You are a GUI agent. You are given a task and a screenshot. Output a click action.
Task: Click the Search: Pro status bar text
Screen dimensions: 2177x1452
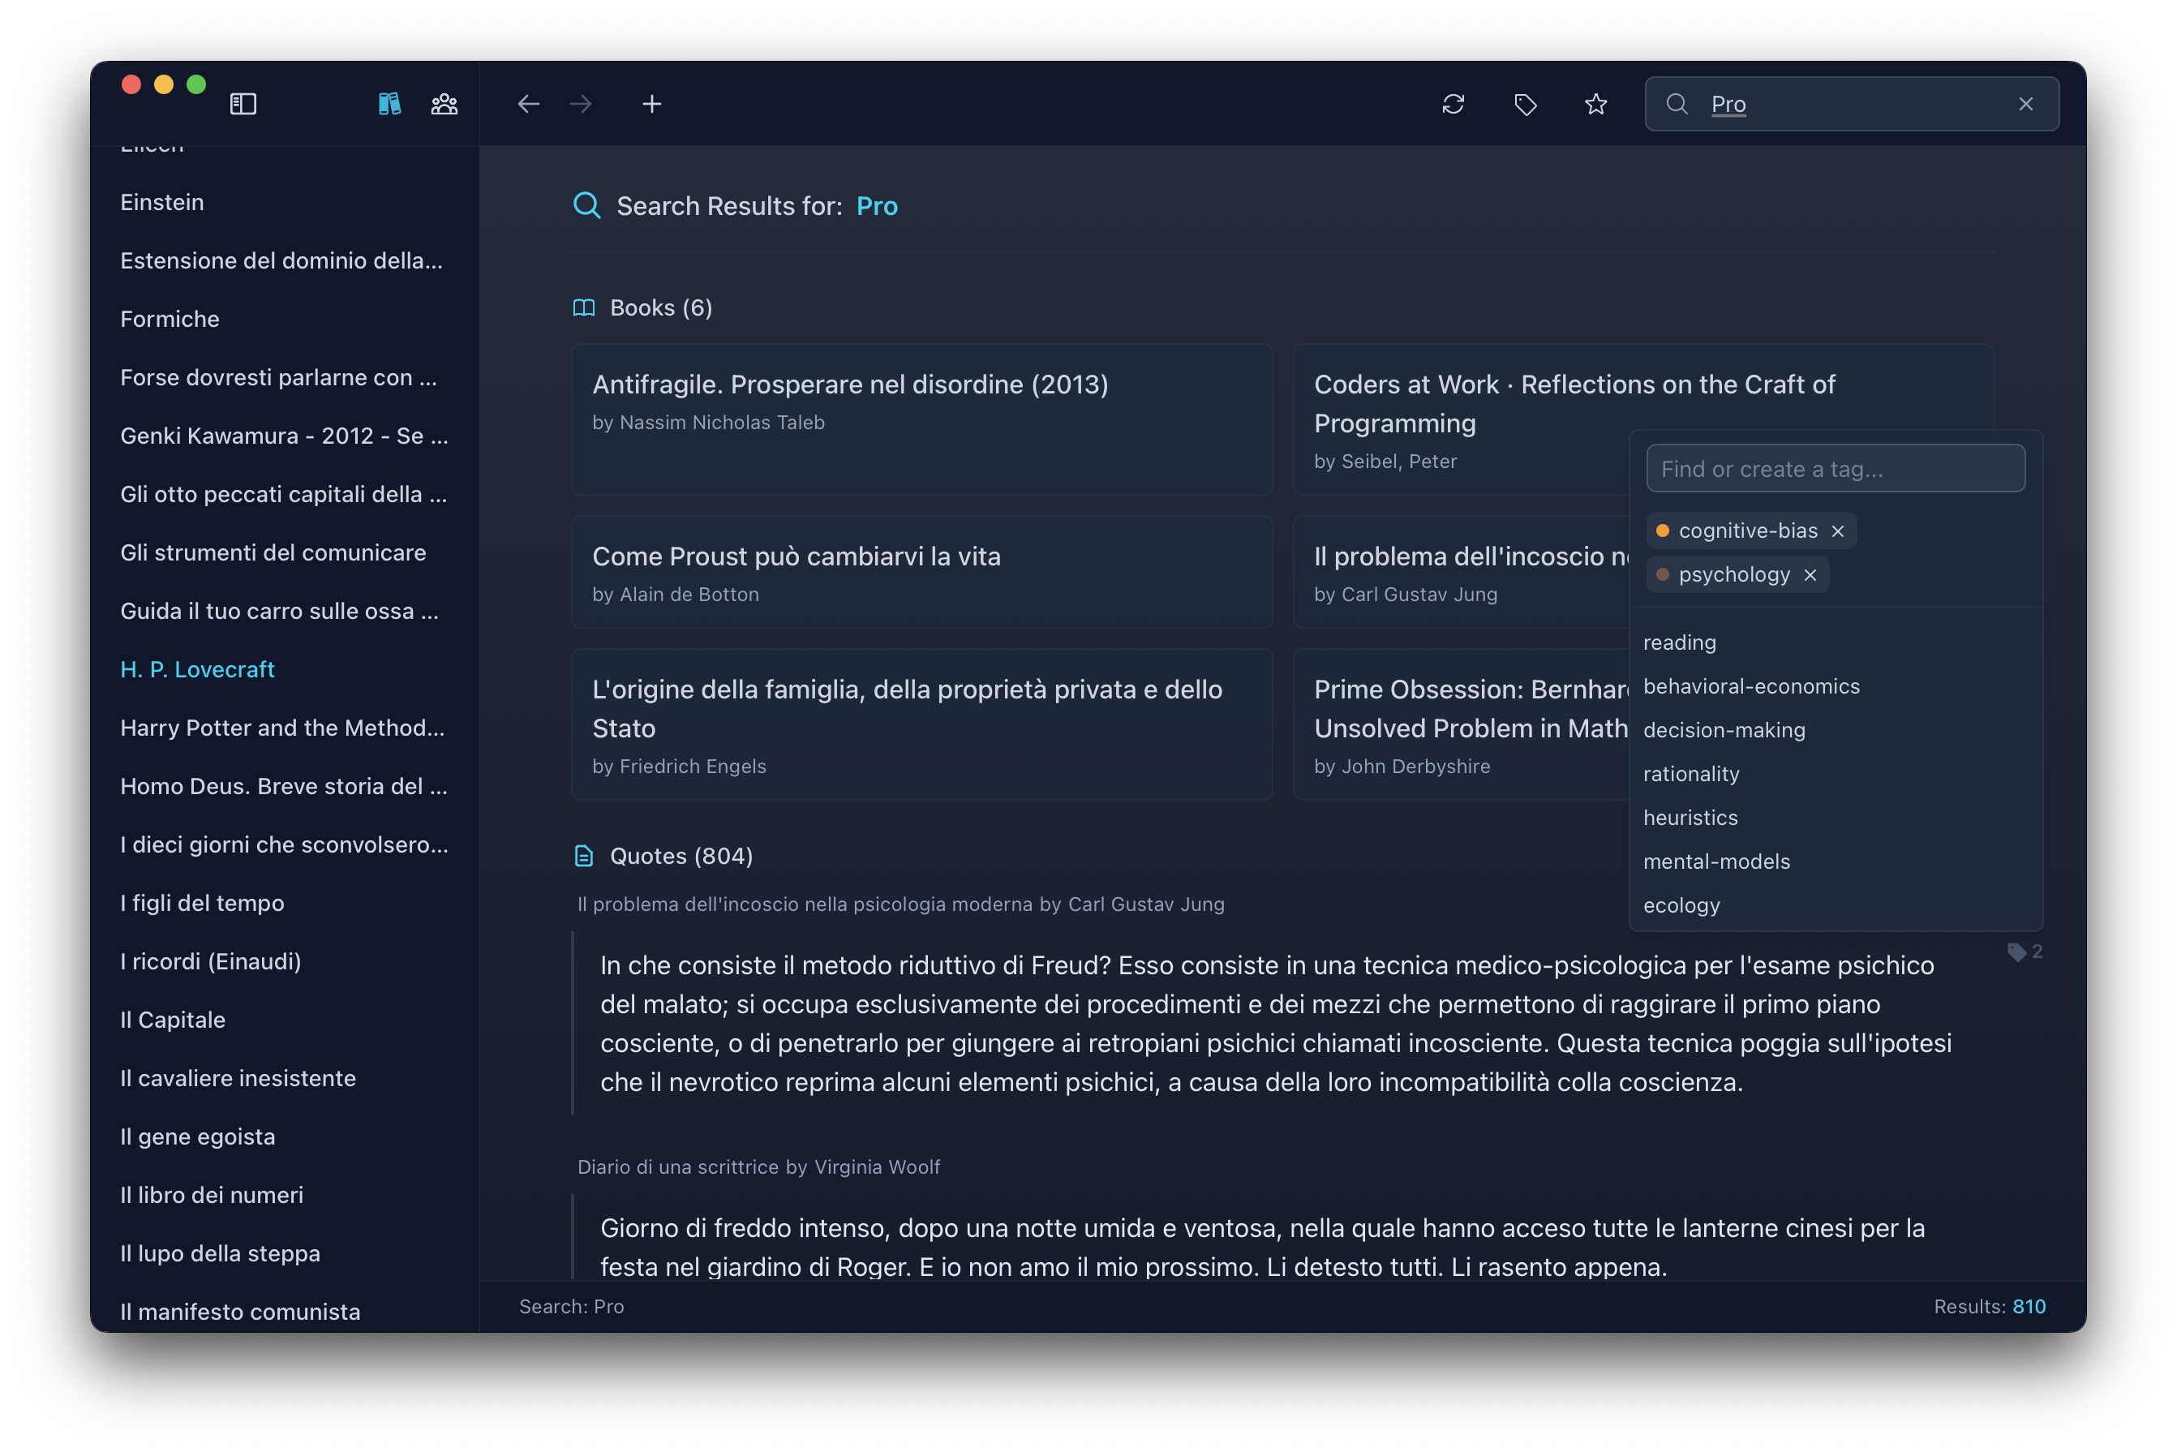point(571,1306)
